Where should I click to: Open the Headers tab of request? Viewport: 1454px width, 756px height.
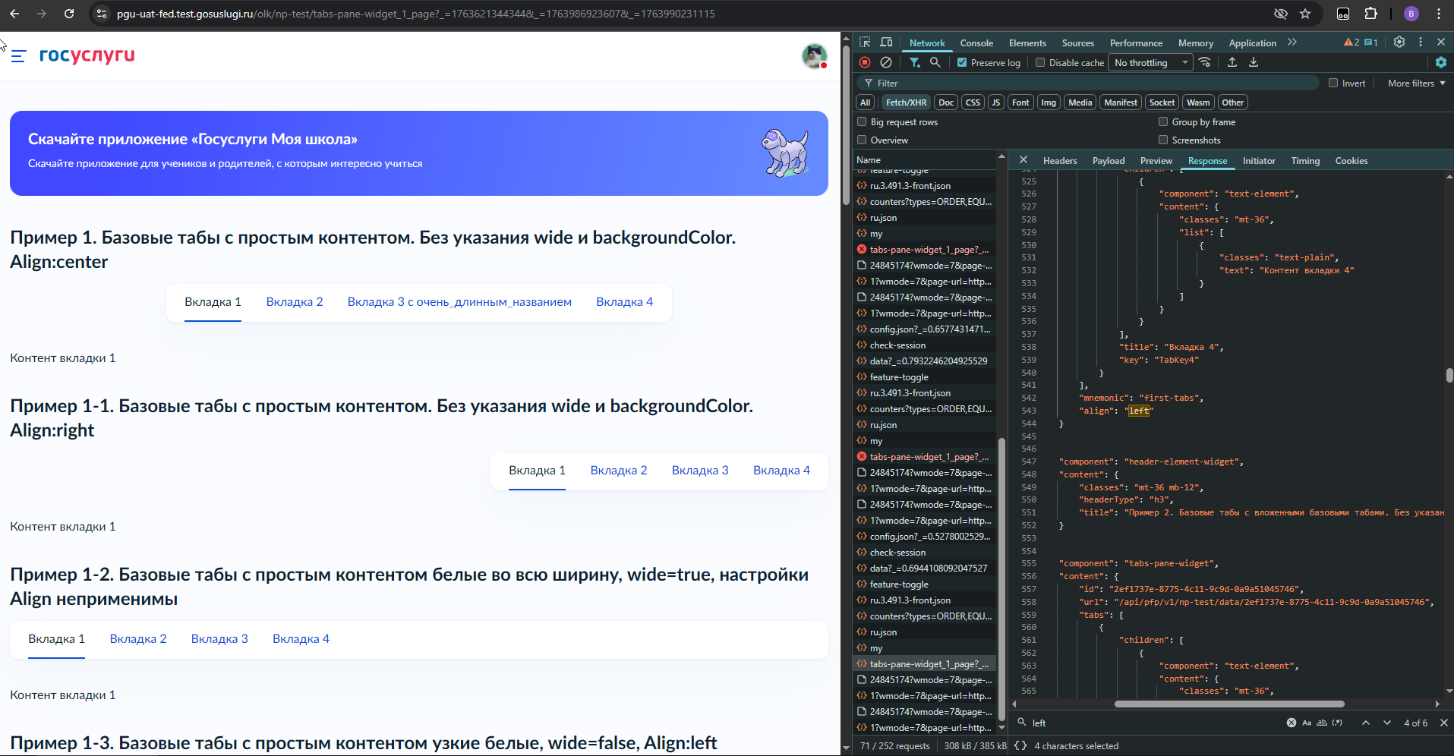click(1059, 161)
